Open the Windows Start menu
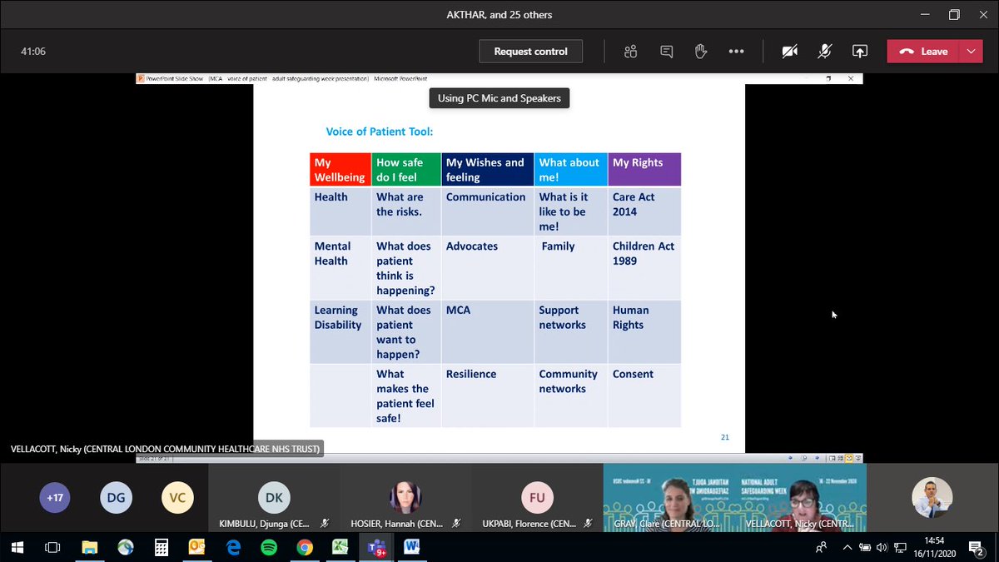Screen dimensions: 999x562 (x=17, y=547)
